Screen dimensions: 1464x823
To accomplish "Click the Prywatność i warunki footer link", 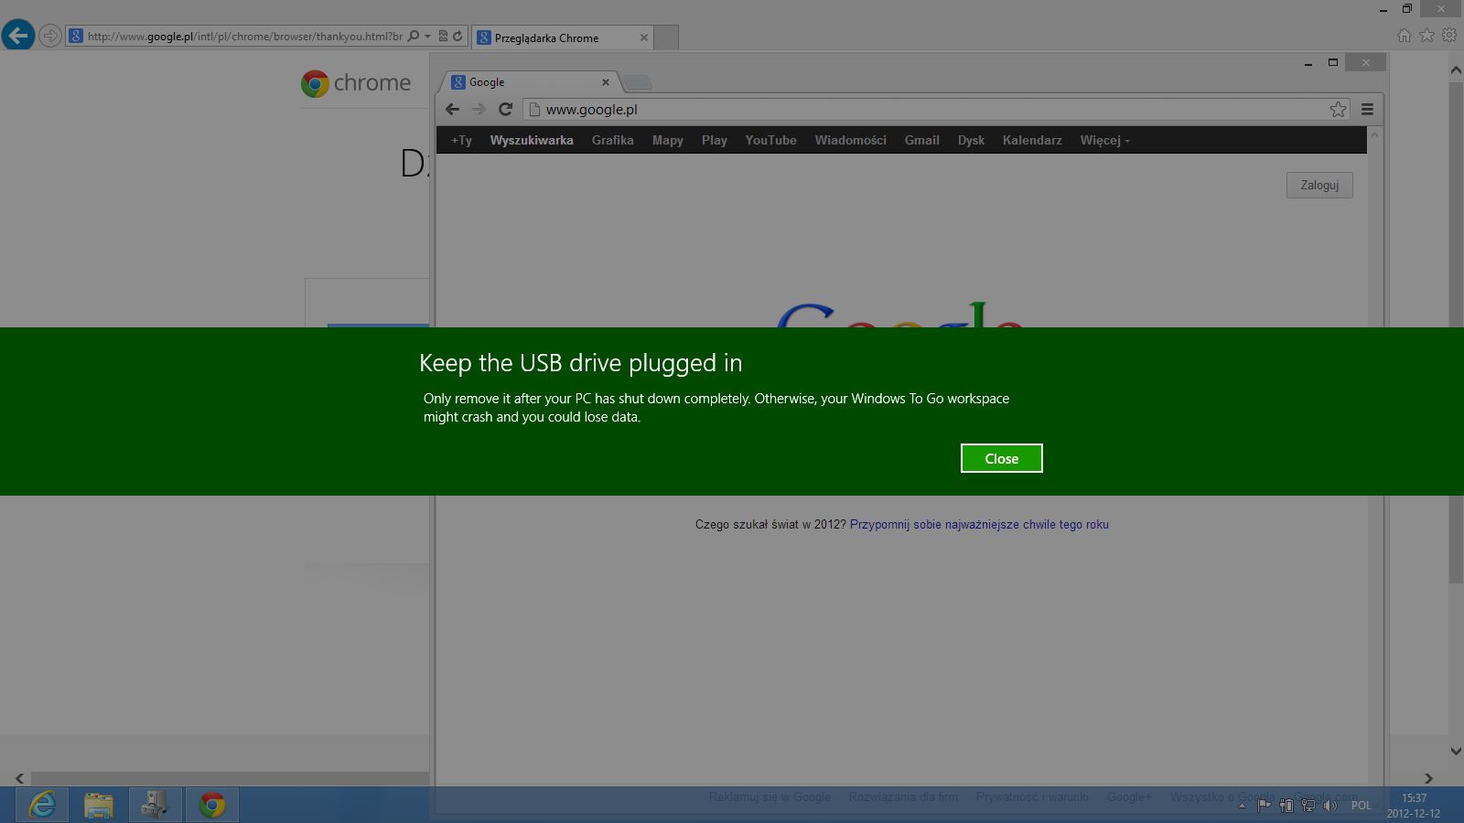I will (x=1032, y=796).
